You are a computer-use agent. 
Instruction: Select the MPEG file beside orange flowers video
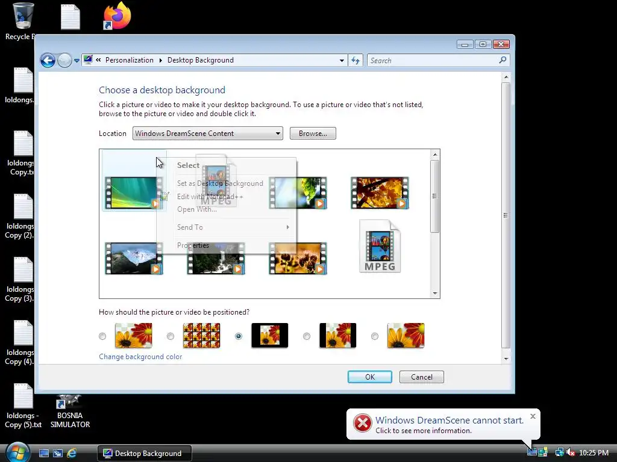[380, 246]
